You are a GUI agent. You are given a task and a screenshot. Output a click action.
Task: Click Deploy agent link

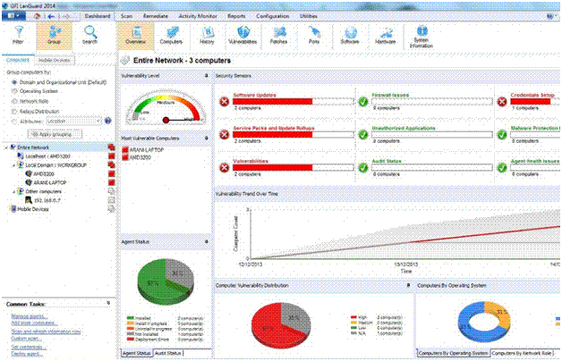27,354
